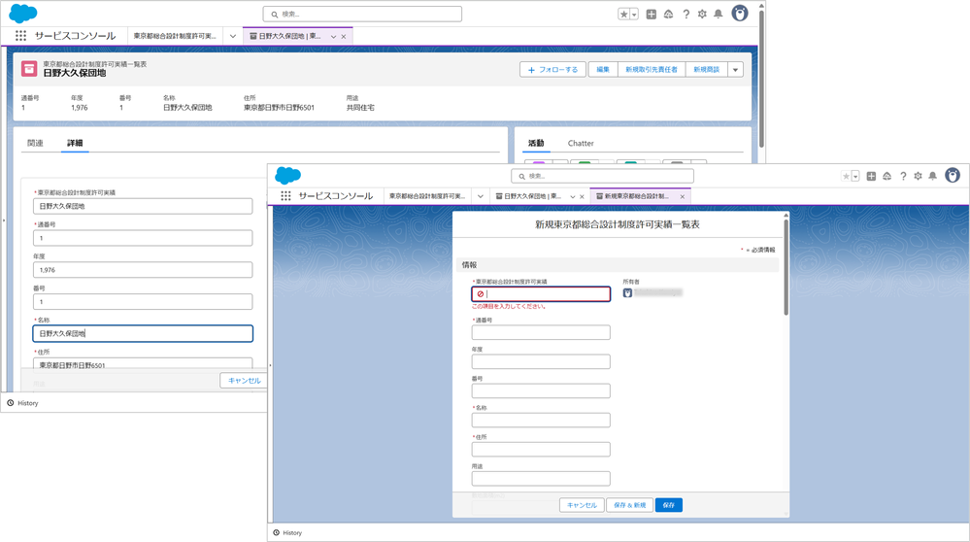The width and height of the screenshot is (970, 542).
Task: Click 名称 field containing 日野大久保団地
Action: click(143, 333)
